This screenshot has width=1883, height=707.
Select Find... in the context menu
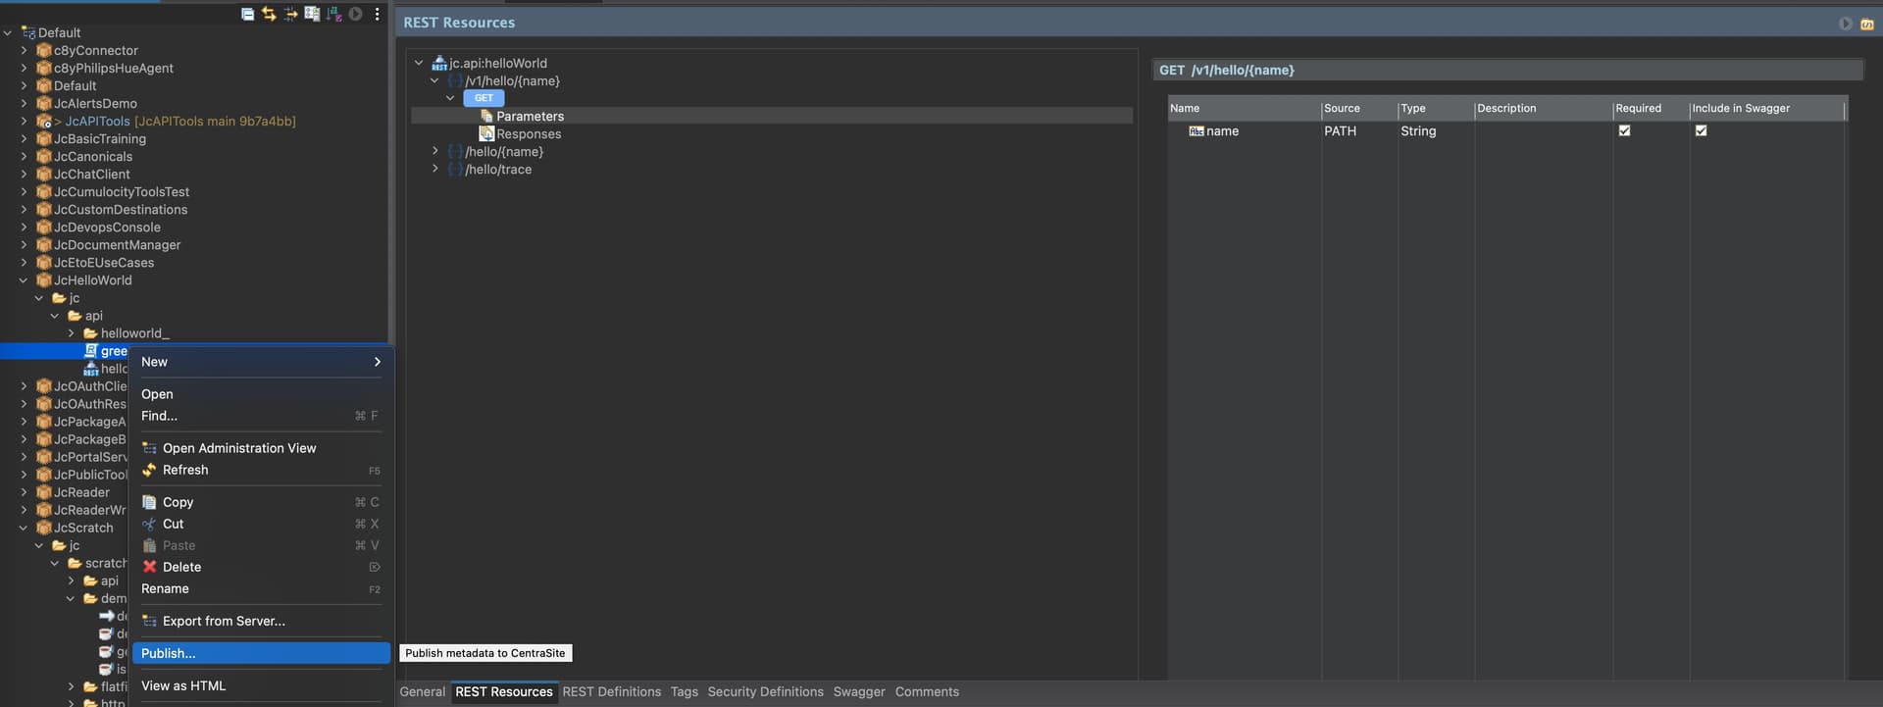pos(261,416)
